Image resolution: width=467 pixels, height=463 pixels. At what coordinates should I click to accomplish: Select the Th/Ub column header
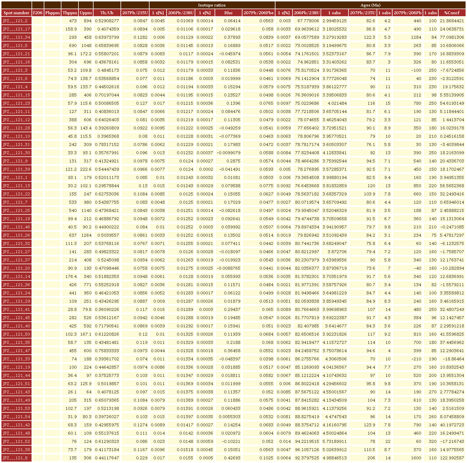(107, 13)
